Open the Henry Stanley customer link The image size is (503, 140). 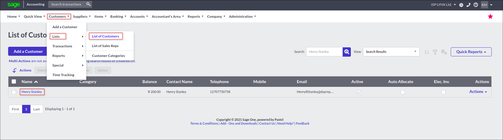32,92
